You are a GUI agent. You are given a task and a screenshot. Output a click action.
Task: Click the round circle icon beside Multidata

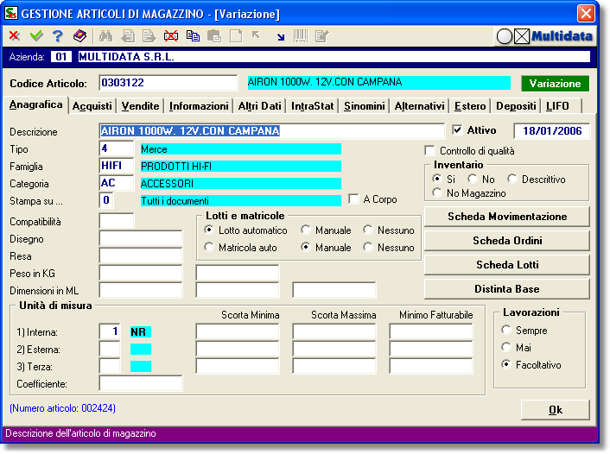tap(505, 36)
